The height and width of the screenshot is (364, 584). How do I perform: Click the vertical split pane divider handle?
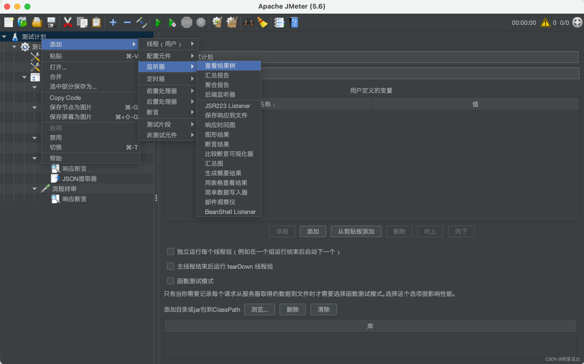[x=156, y=198]
